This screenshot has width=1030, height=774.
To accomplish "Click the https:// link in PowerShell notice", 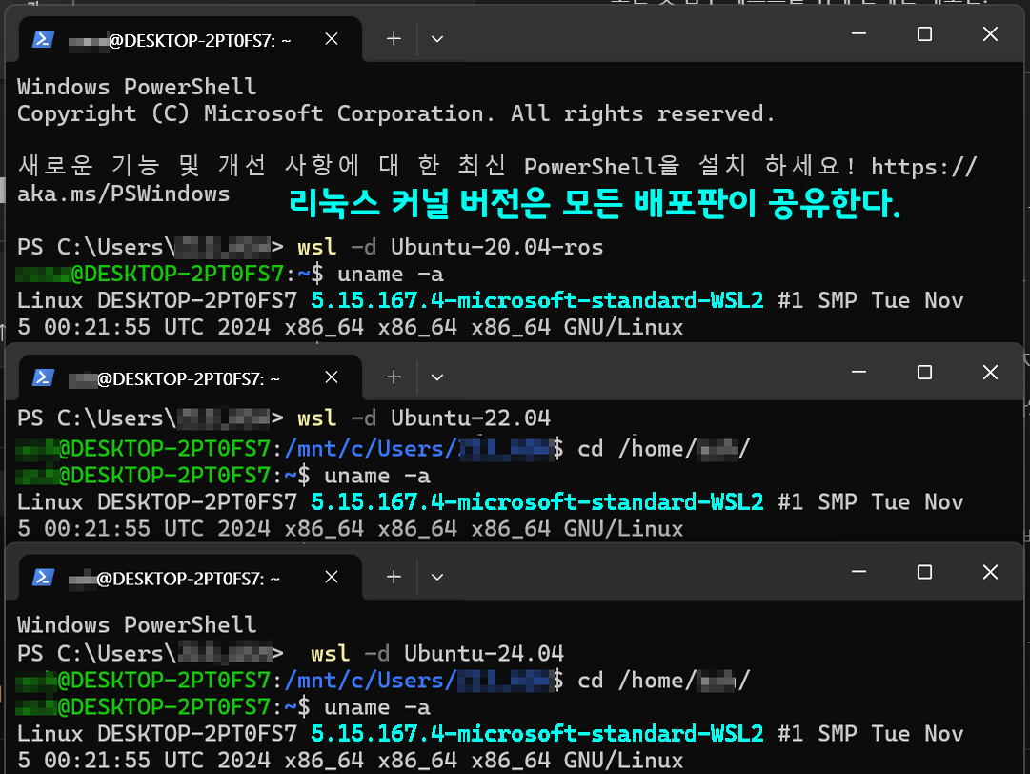I will click(x=923, y=166).
